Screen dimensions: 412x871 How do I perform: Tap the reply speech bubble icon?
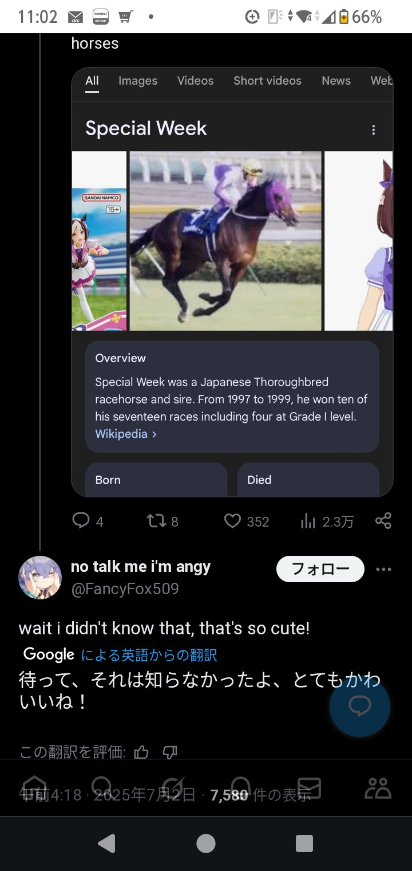pos(81,520)
